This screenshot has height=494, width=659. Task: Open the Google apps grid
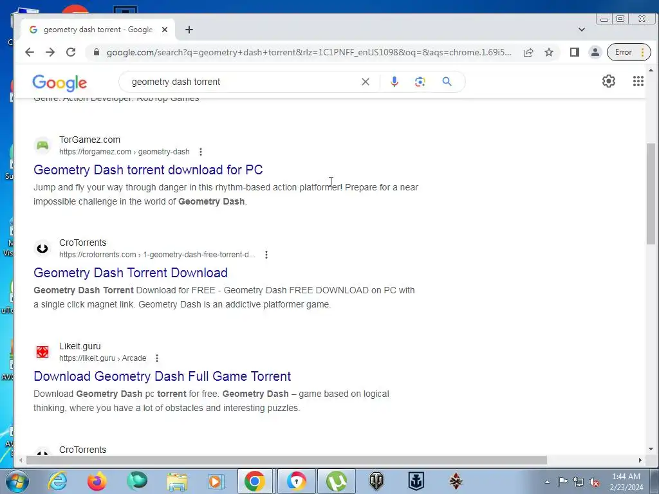(638, 81)
